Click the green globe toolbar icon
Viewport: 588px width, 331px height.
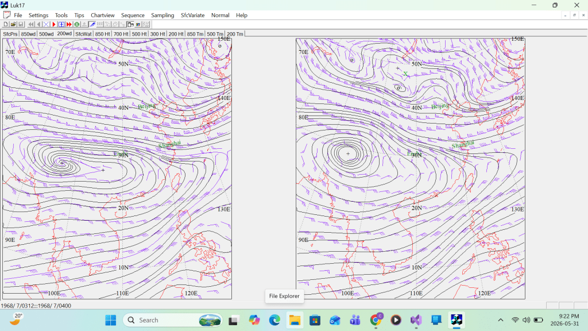click(77, 24)
